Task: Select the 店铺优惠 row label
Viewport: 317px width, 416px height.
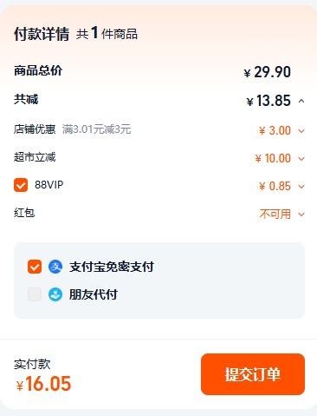Action: point(35,129)
